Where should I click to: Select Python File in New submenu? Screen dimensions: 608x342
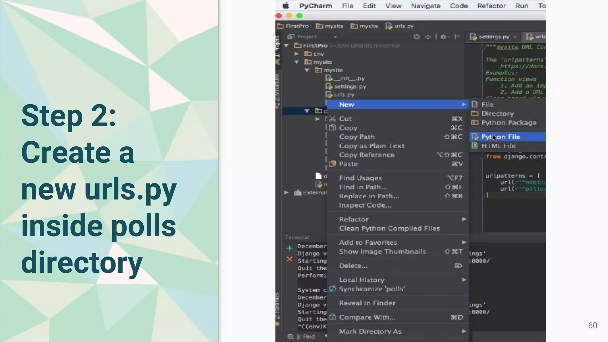pos(507,137)
